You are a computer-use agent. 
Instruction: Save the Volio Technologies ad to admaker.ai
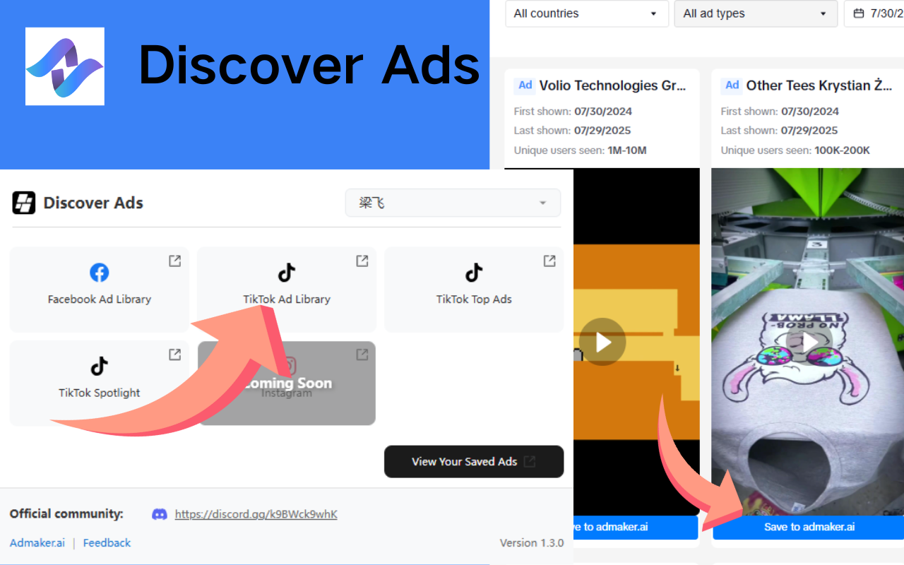pos(636,528)
